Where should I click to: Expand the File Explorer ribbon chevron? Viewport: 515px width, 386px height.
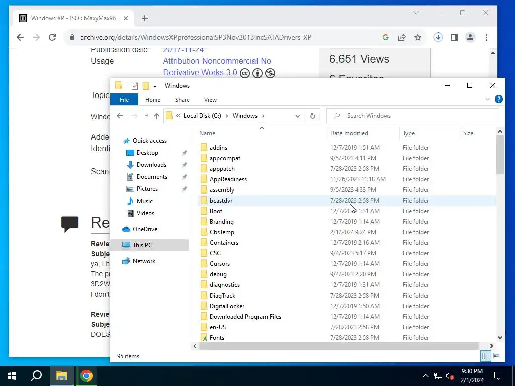click(x=488, y=99)
